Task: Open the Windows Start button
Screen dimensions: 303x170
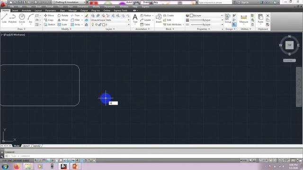Action: click(x=5, y=166)
